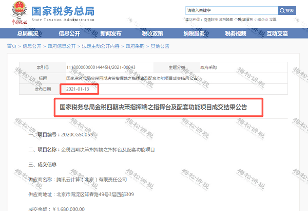Open 纳税服务 navigation item

194,33
